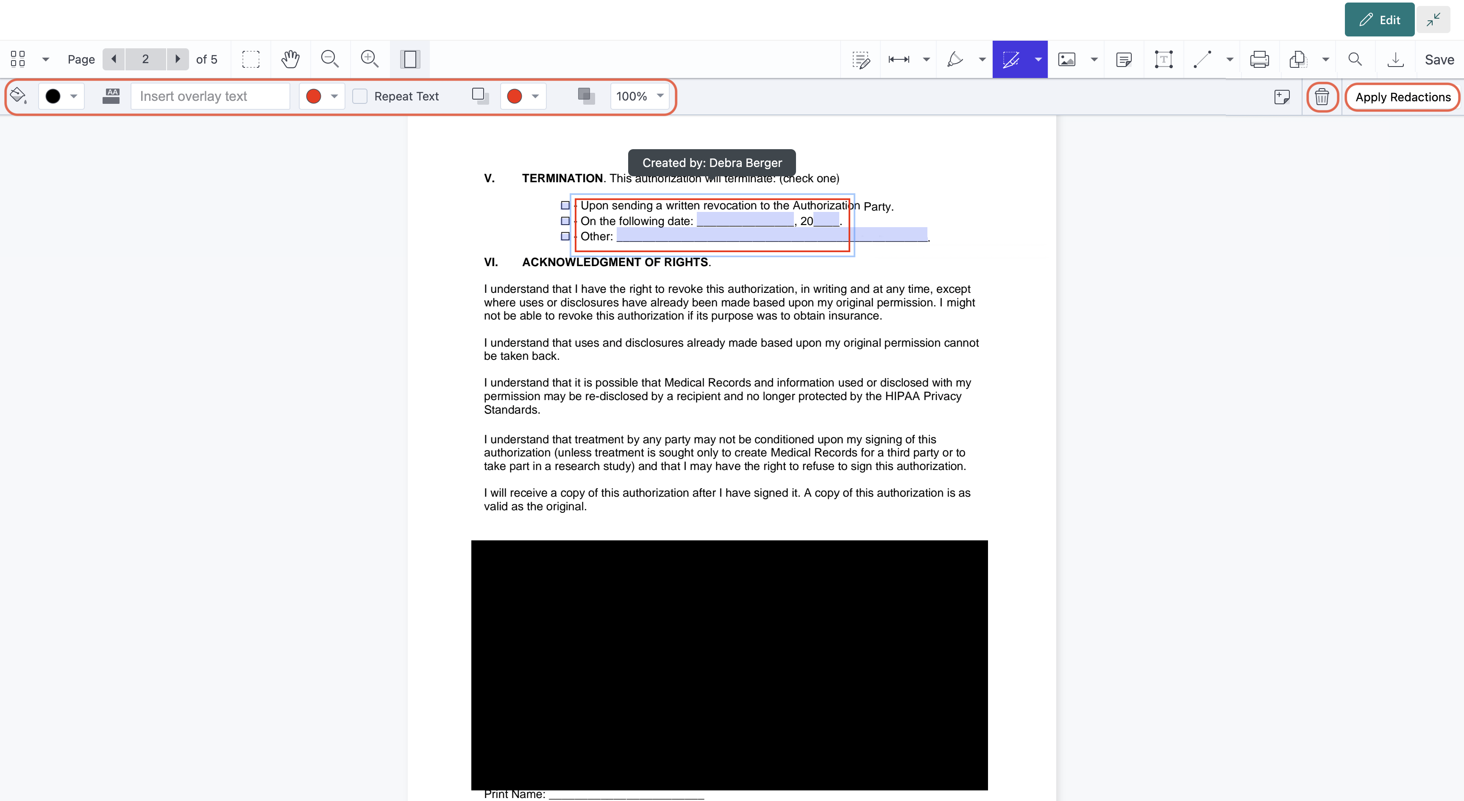Check the 'On the following date' box
This screenshot has width=1464, height=801.
pyautogui.click(x=565, y=221)
